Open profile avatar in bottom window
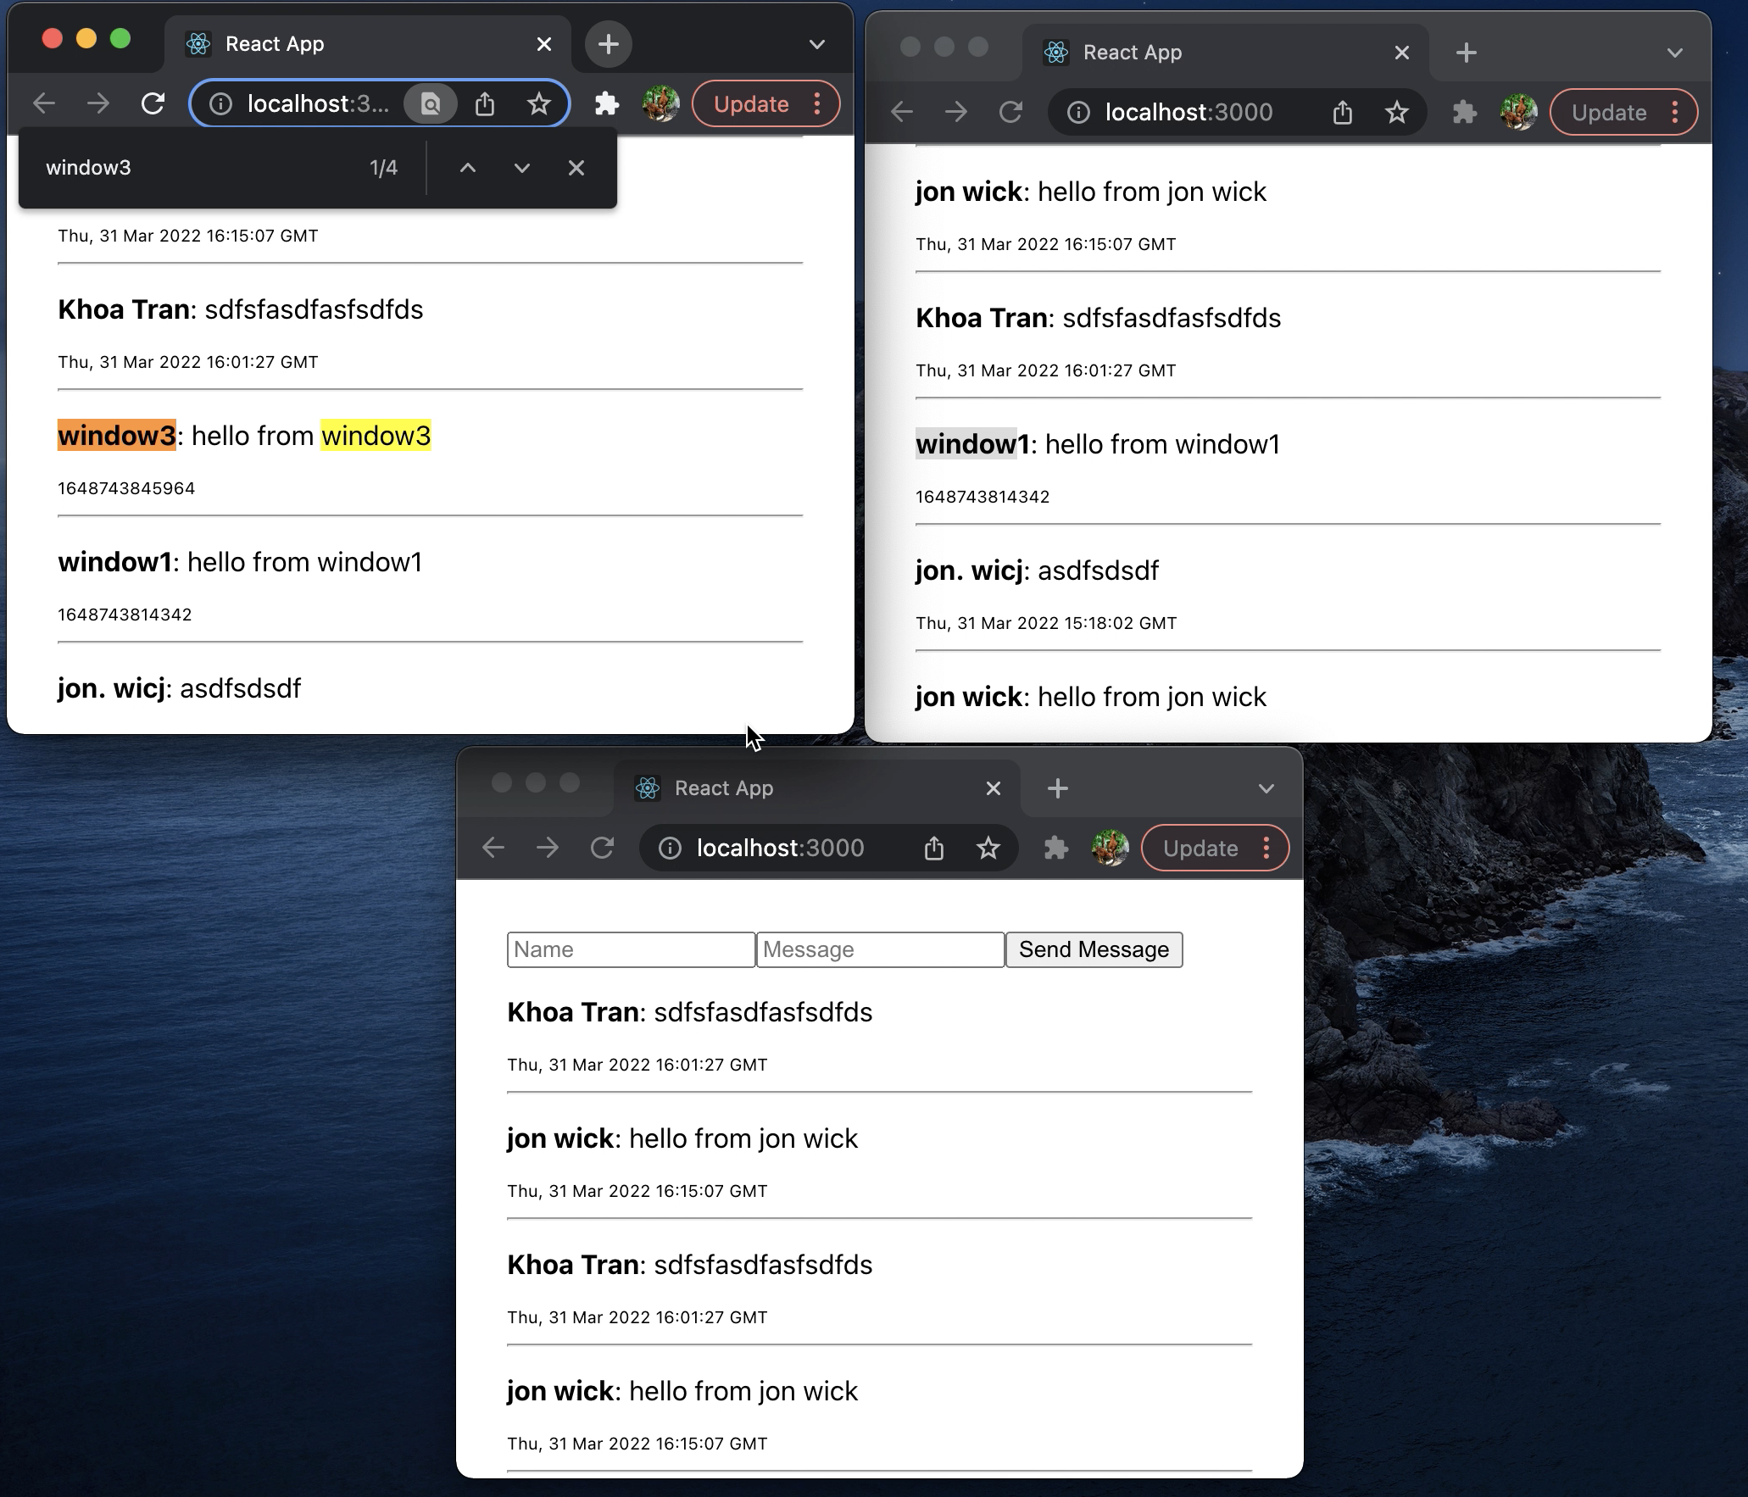 (1111, 849)
